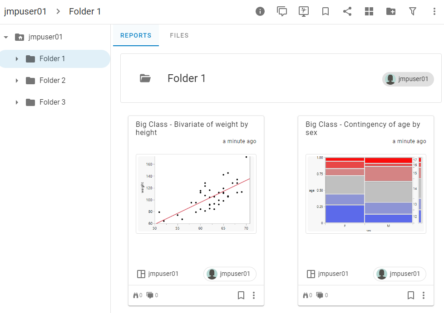Click the interactive JMP presentation icon

303,11
